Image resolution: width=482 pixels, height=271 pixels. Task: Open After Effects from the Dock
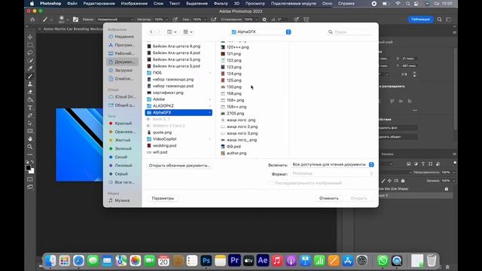click(x=263, y=261)
